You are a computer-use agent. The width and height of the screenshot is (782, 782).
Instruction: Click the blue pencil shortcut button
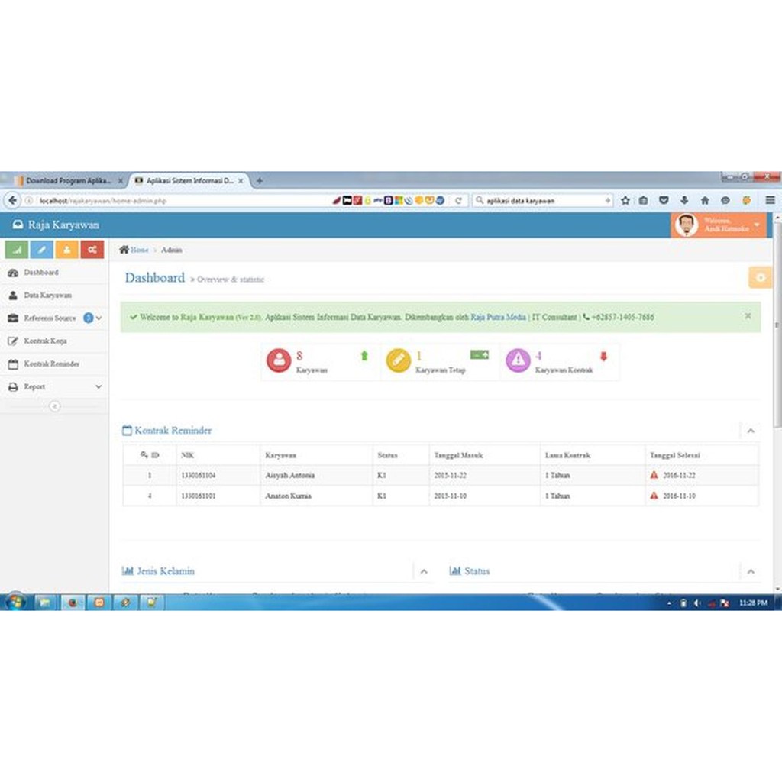42,250
